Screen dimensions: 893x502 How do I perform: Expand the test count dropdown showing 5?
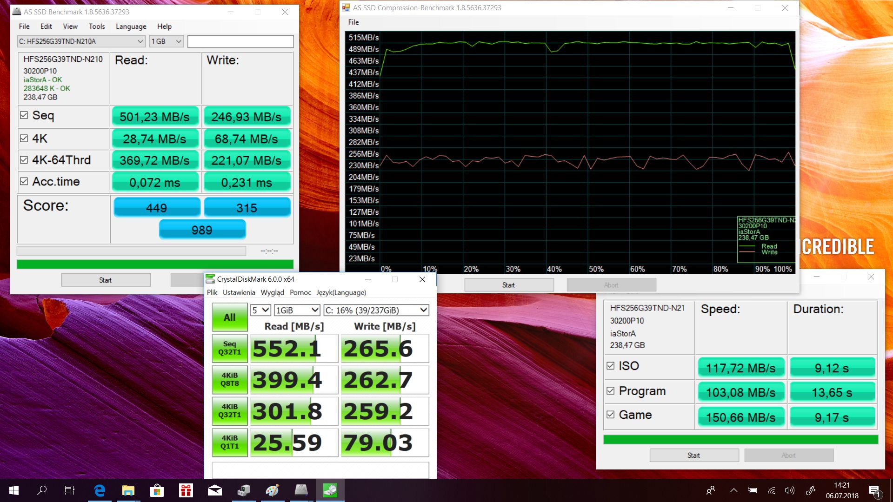260,310
